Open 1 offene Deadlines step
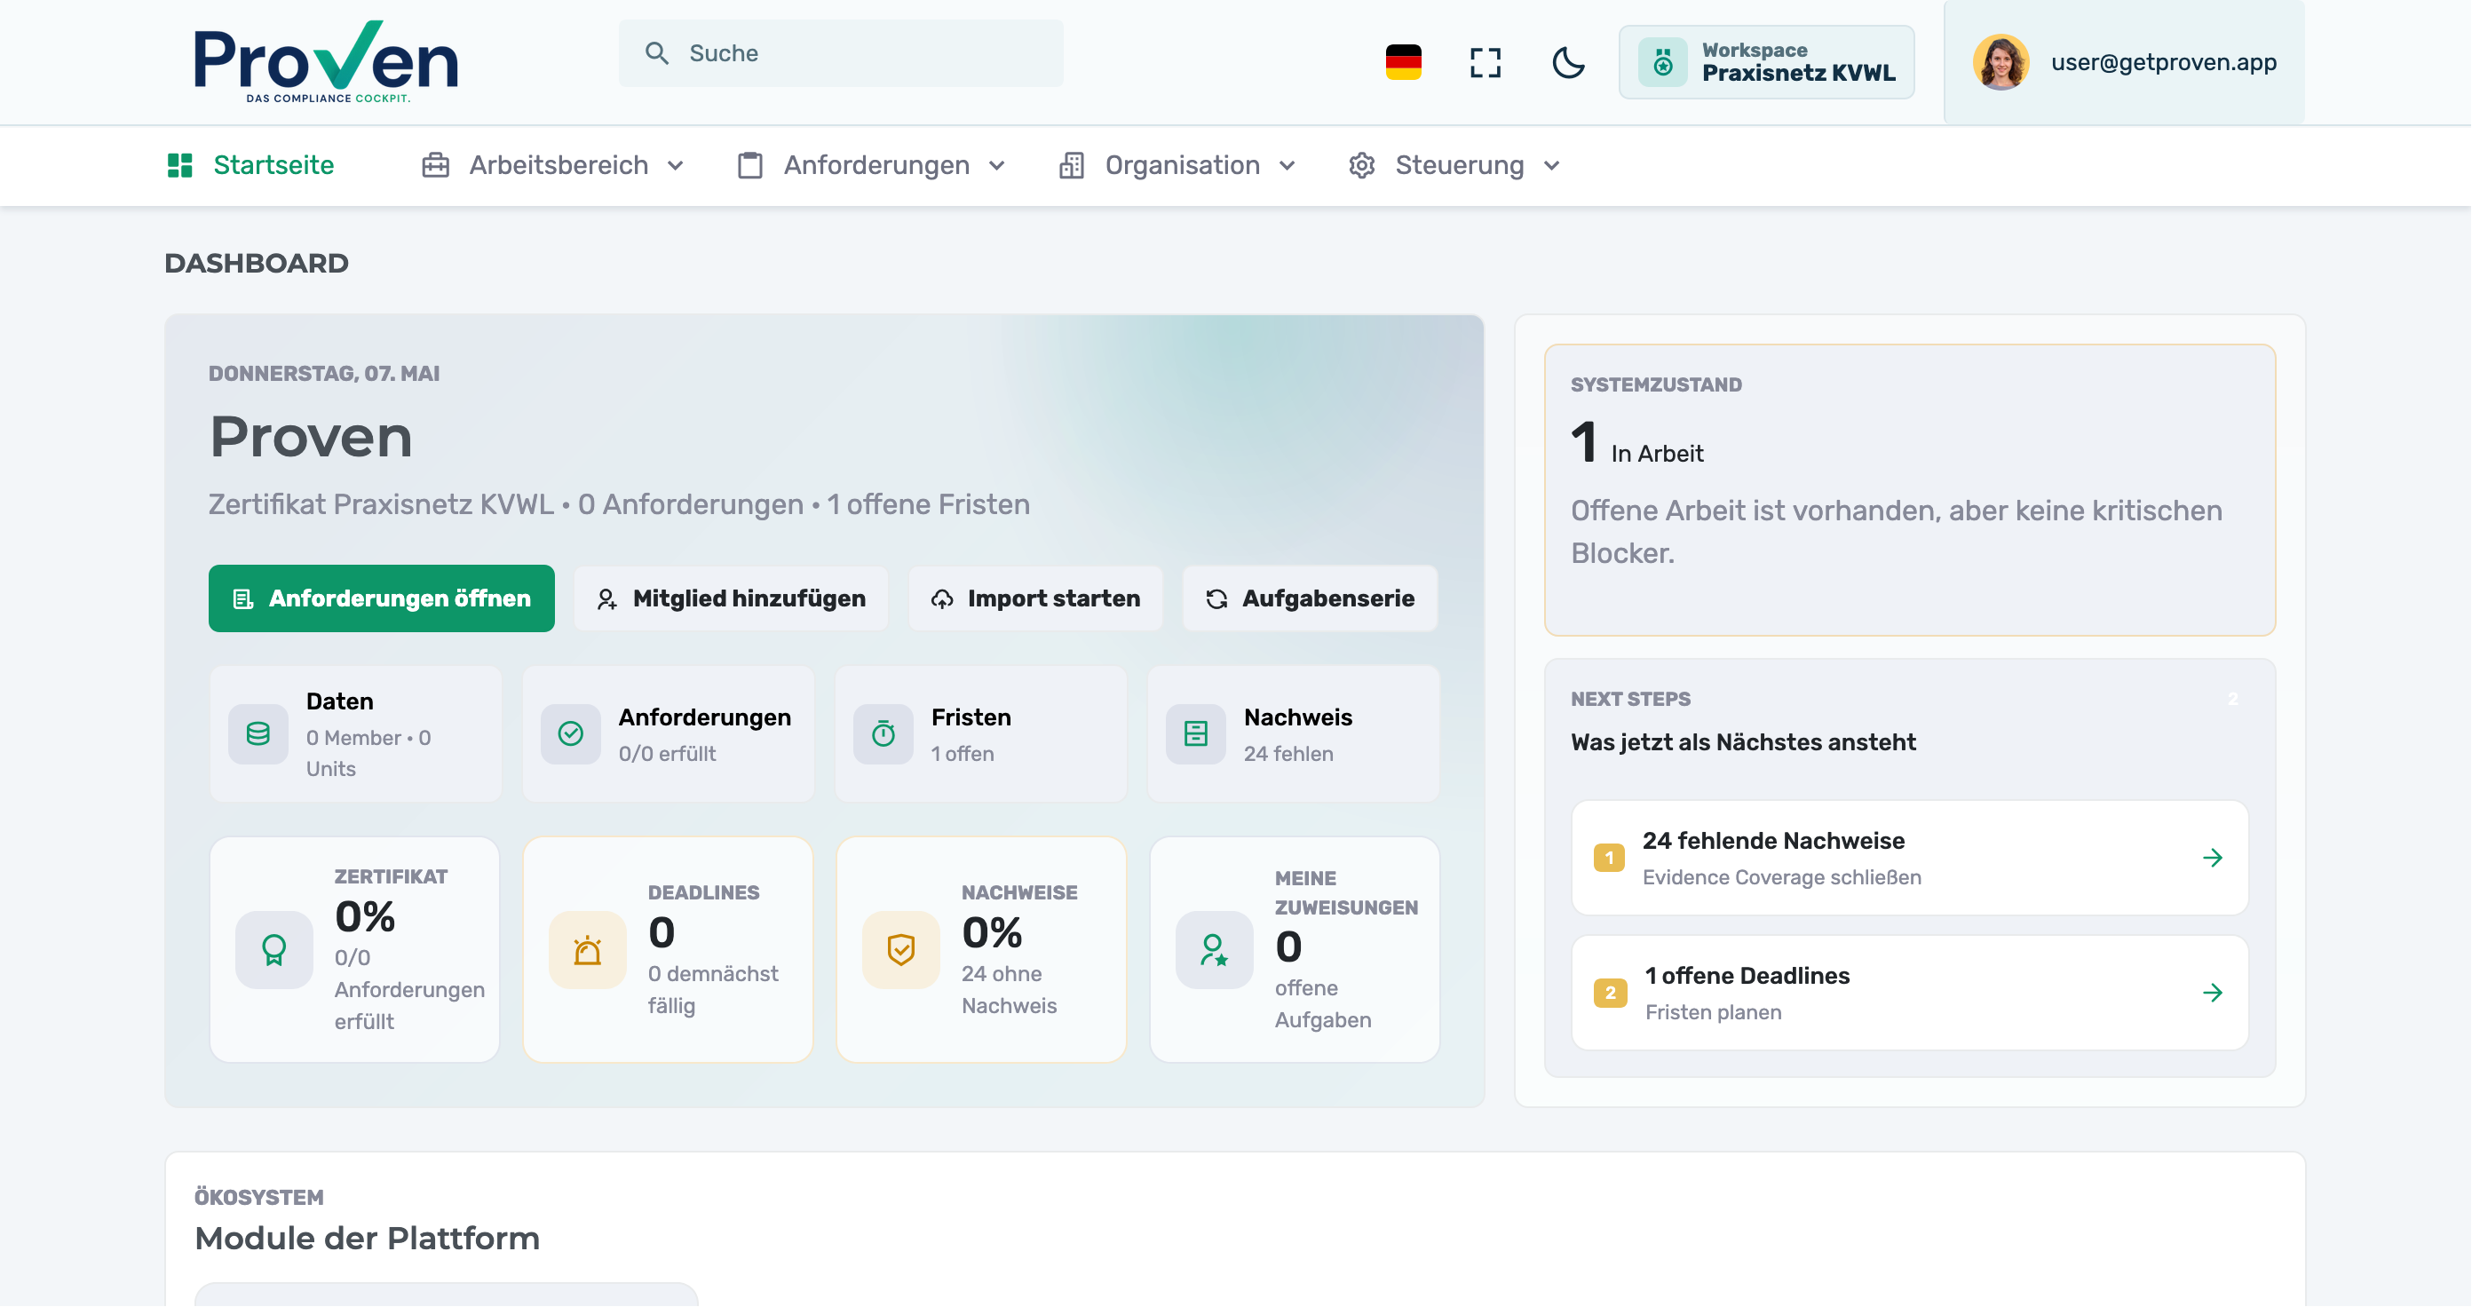Screen dimensions: 2472x1307 pos(1911,994)
